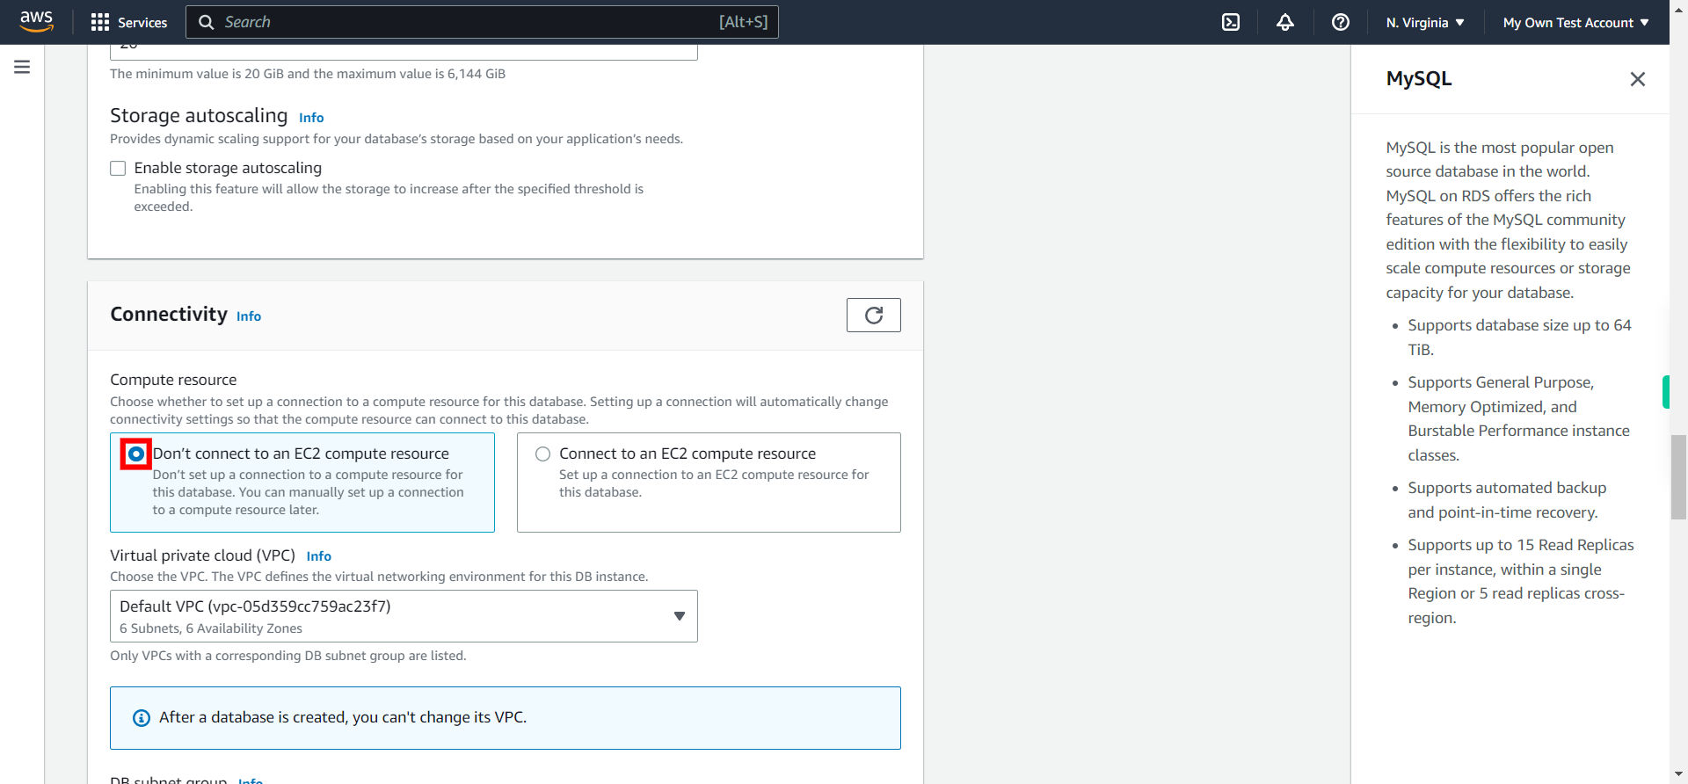Image resolution: width=1688 pixels, height=784 pixels.
Task: Open the notifications bell
Action: [1285, 22]
